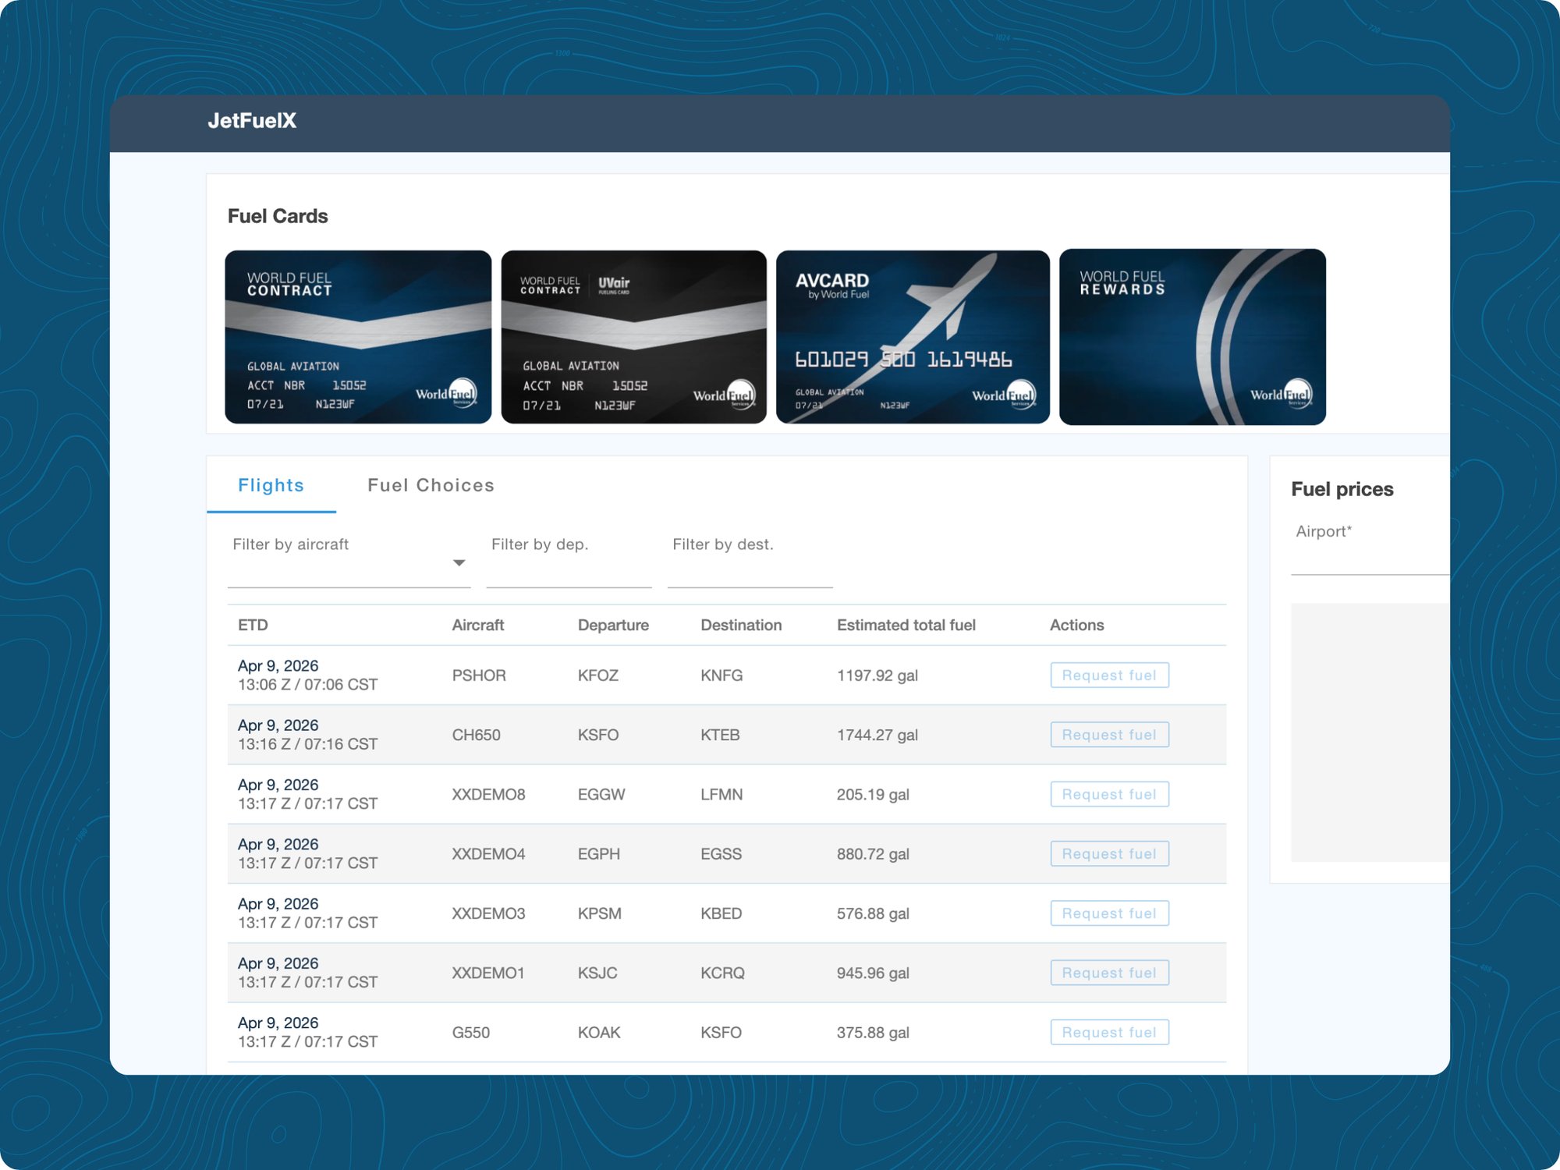Pick the World Fuel Rewards card
The image size is (1560, 1170).
point(1193,337)
